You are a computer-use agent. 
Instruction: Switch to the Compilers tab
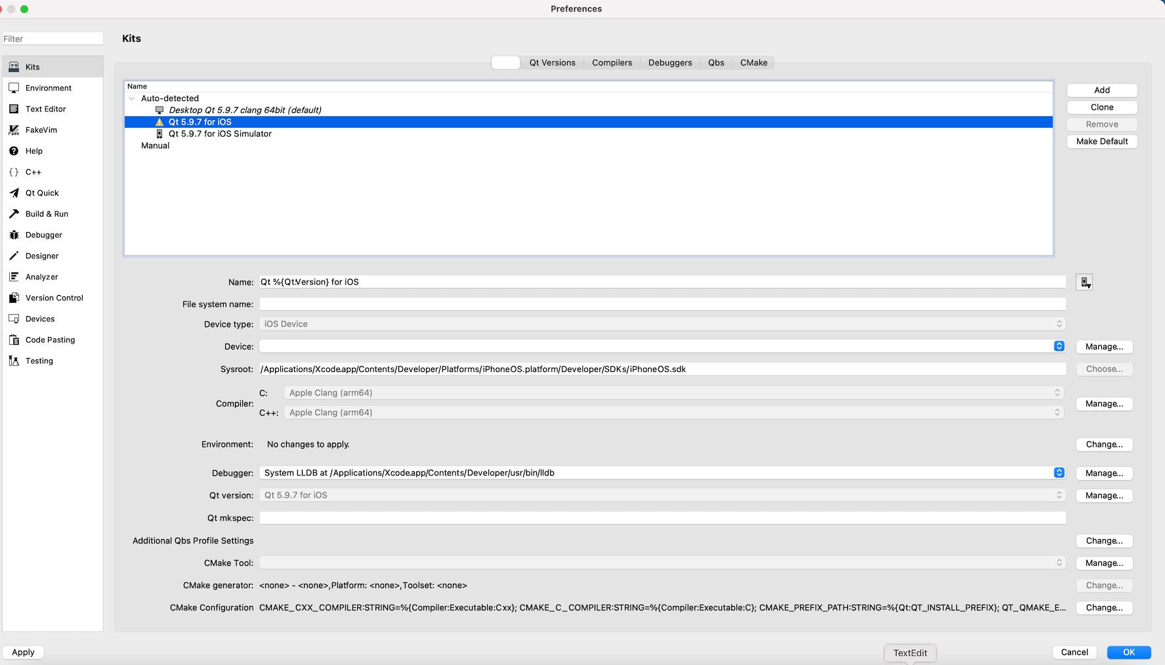click(612, 63)
